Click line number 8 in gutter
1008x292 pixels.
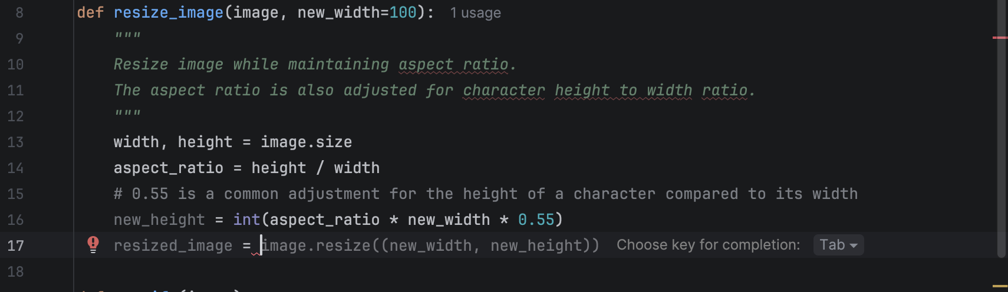pos(19,12)
